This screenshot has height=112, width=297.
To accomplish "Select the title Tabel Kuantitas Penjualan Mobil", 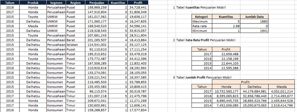I will click(x=201, y=7).
